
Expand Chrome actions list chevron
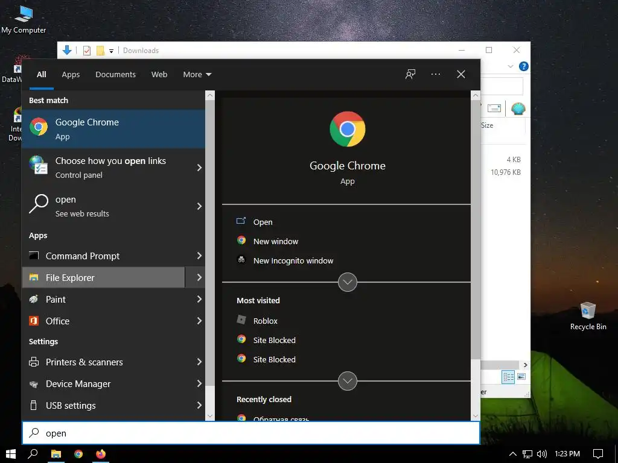click(347, 282)
